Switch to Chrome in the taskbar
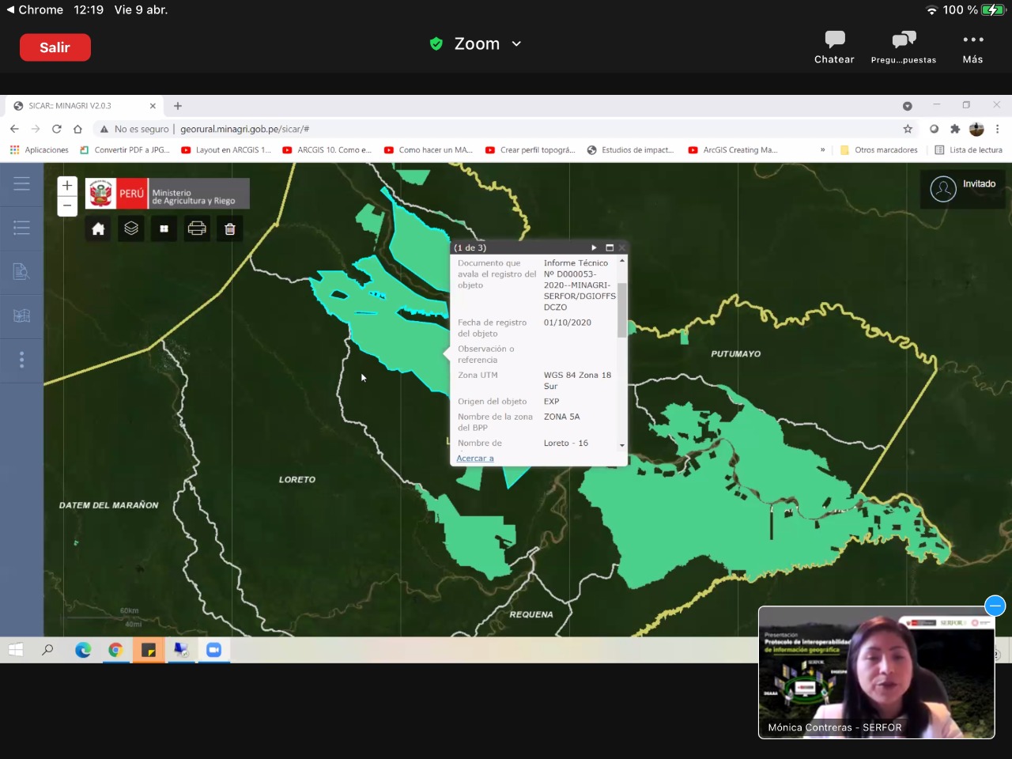The height and width of the screenshot is (759, 1012). 115,650
